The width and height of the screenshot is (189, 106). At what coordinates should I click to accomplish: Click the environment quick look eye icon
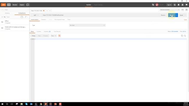[x=183, y=10]
